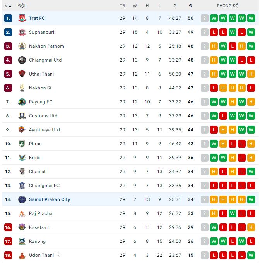The image size is (260, 263).
Task: Click the Trat FC team logo
Action: pyautogui.click(x=22, y=18)
